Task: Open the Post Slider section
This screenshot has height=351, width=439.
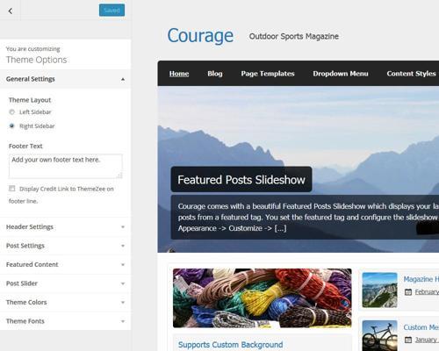Action: click(65, 283)
